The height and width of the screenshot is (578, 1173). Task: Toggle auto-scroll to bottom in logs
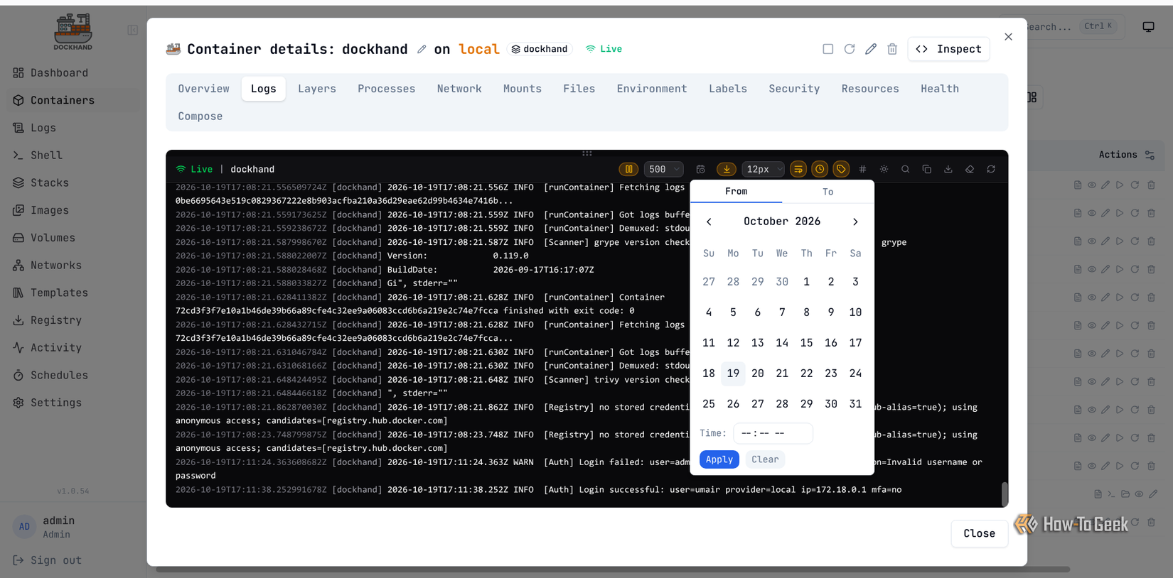click(727, 169)
